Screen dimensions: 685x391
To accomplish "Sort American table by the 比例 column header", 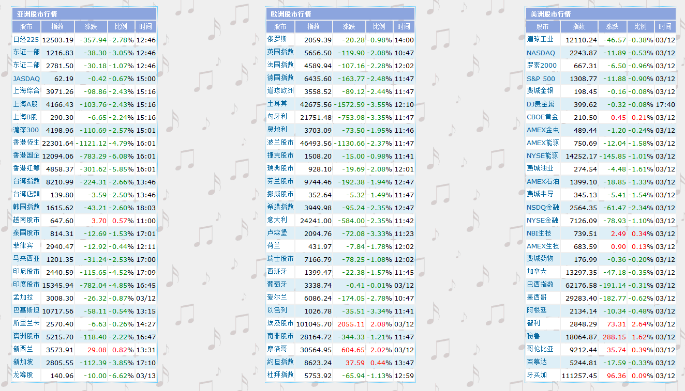I will coord(640,27).
